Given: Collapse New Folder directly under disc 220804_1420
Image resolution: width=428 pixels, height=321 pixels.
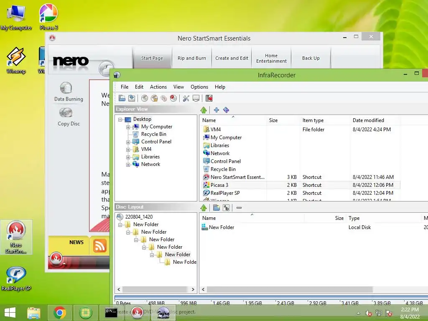Looking at the screenshot, I should (x=120, y=225).
